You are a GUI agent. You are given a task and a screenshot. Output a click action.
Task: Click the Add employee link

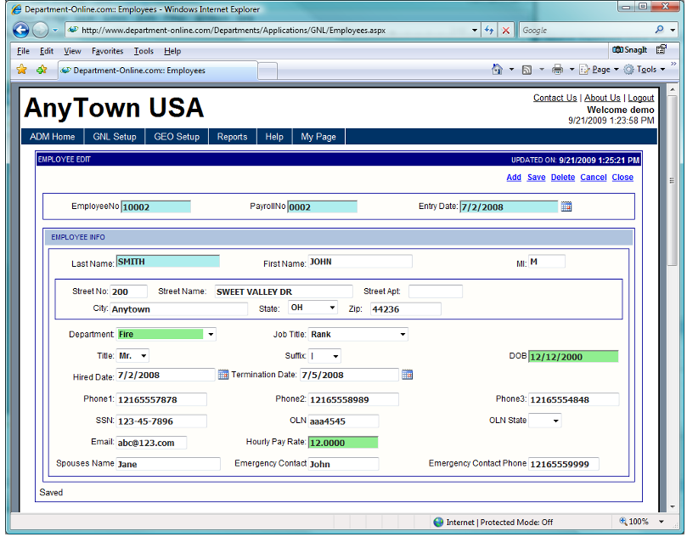coord(514,177)
